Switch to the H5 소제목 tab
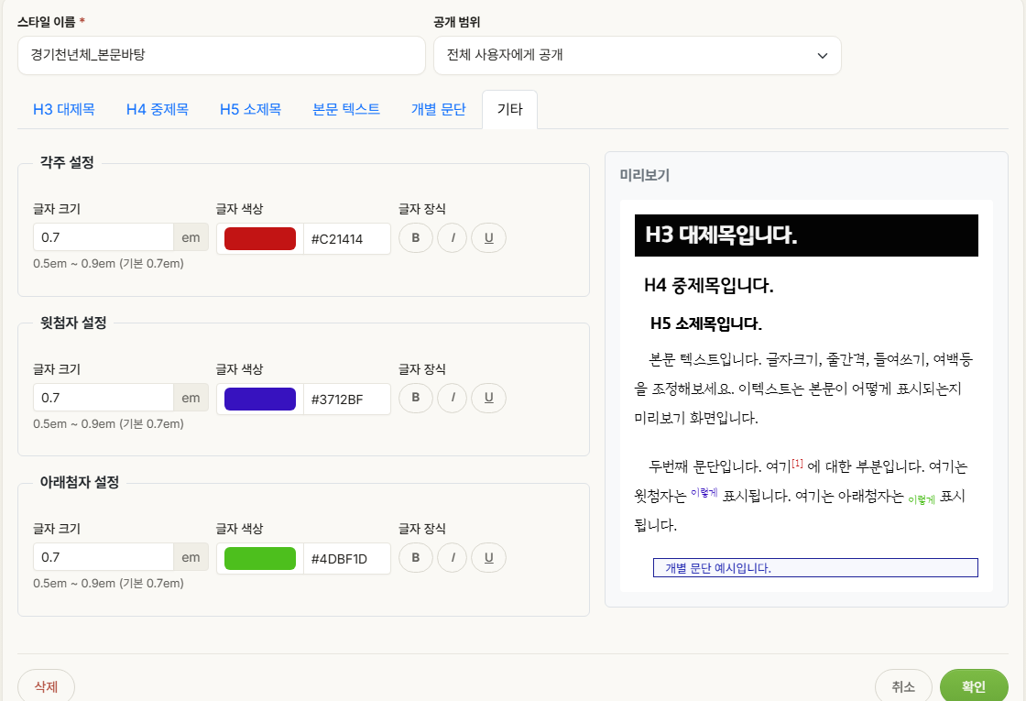 point(251,109)
